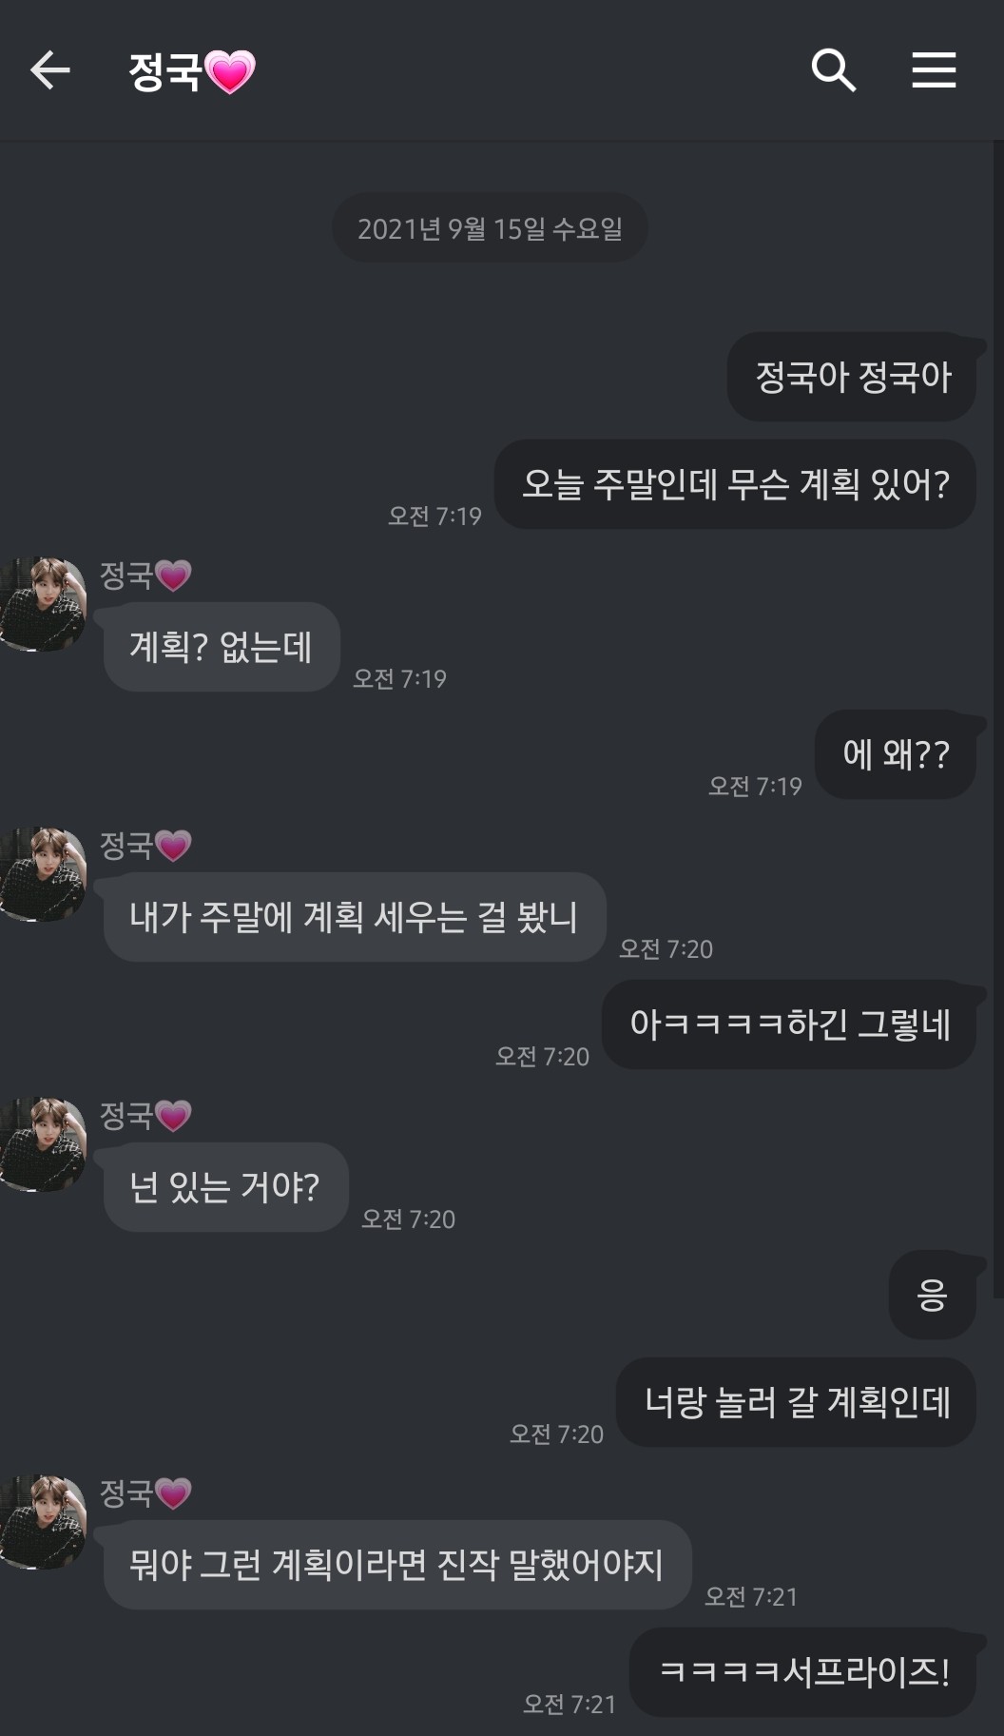
Task: Tap the back arrow icon
Action: point(50,70)
